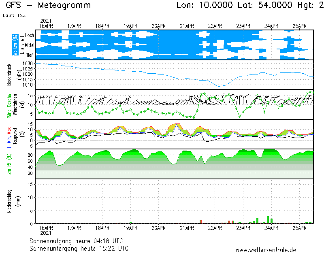Image resolution: width=324 pixels, height=253 pixels.
Task: Click the Bodendruck (hPa) axis label
Action: coord(13,74)
